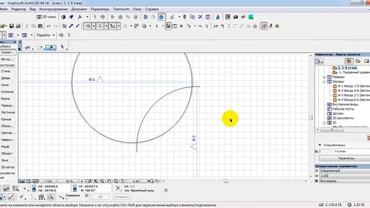Toggle the grid snap button
This screenshot has height=208, width=370.
click(x=113, y=26)
